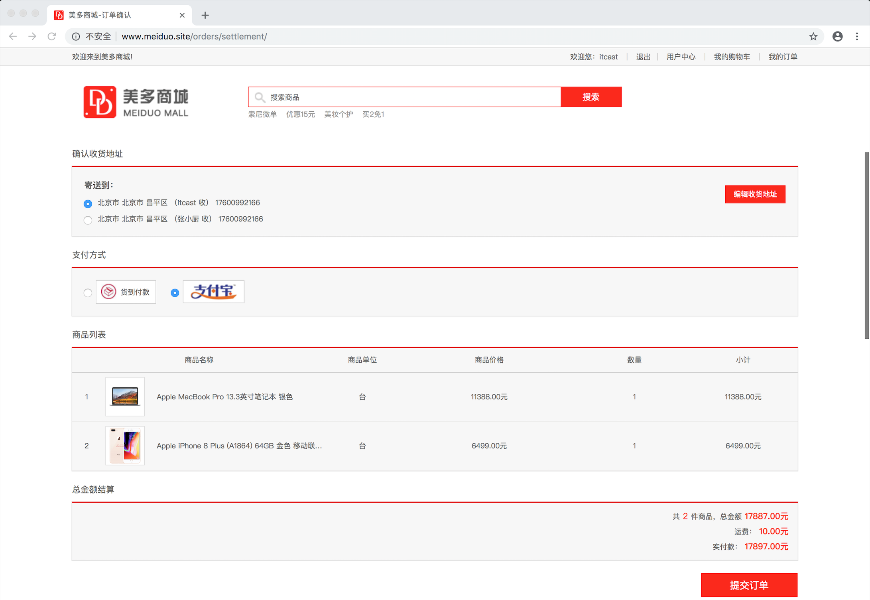Choose 货到付款 cash on delivery
This screenshot has height=600, width=870.
88,293
